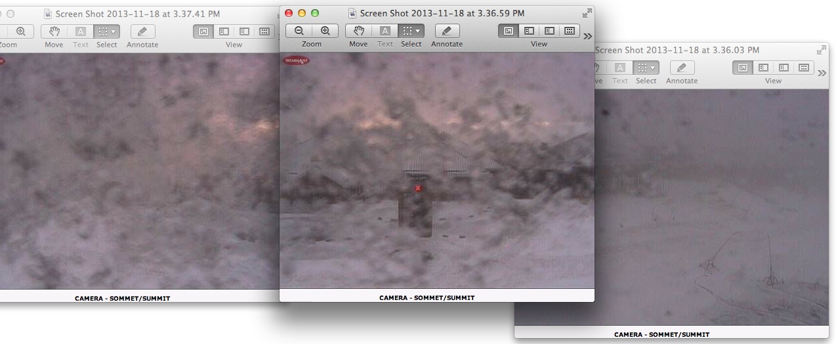Image resolution: width=838 pixels, height=344 pixels.
Task: Click CAMERA - SOMMET/SUMMIT caption in 3.37.41 PM window
Action: [x=122, y=298]
